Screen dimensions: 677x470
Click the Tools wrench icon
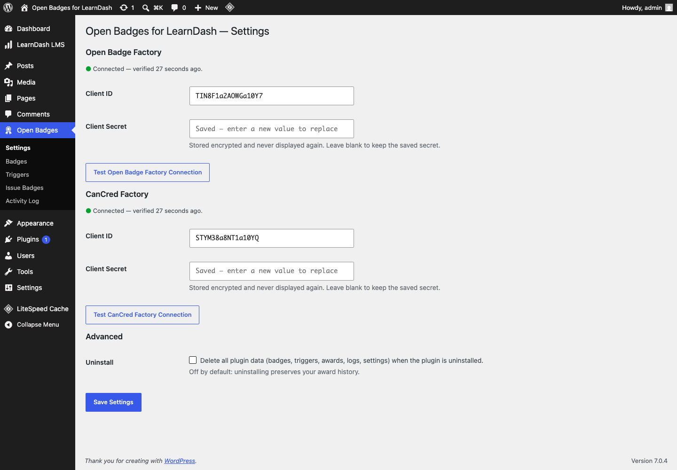[x=8, y=272]
